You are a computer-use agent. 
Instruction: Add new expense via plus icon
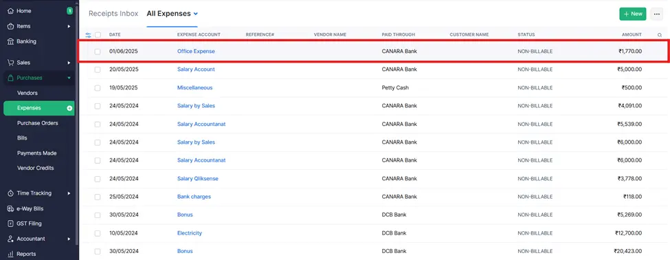click(69, 108)
